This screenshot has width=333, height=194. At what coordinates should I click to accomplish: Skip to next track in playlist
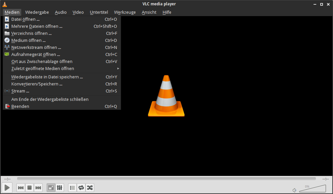point(38,188)
